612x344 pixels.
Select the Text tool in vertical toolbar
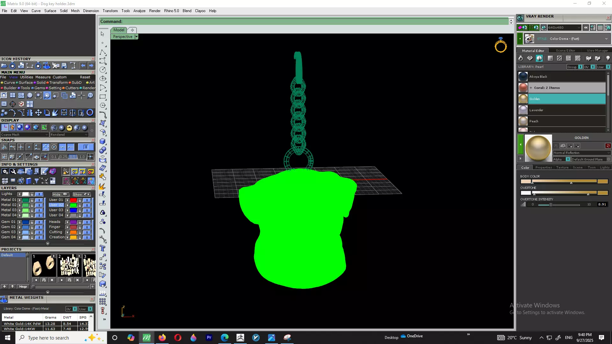click(103, 248)
